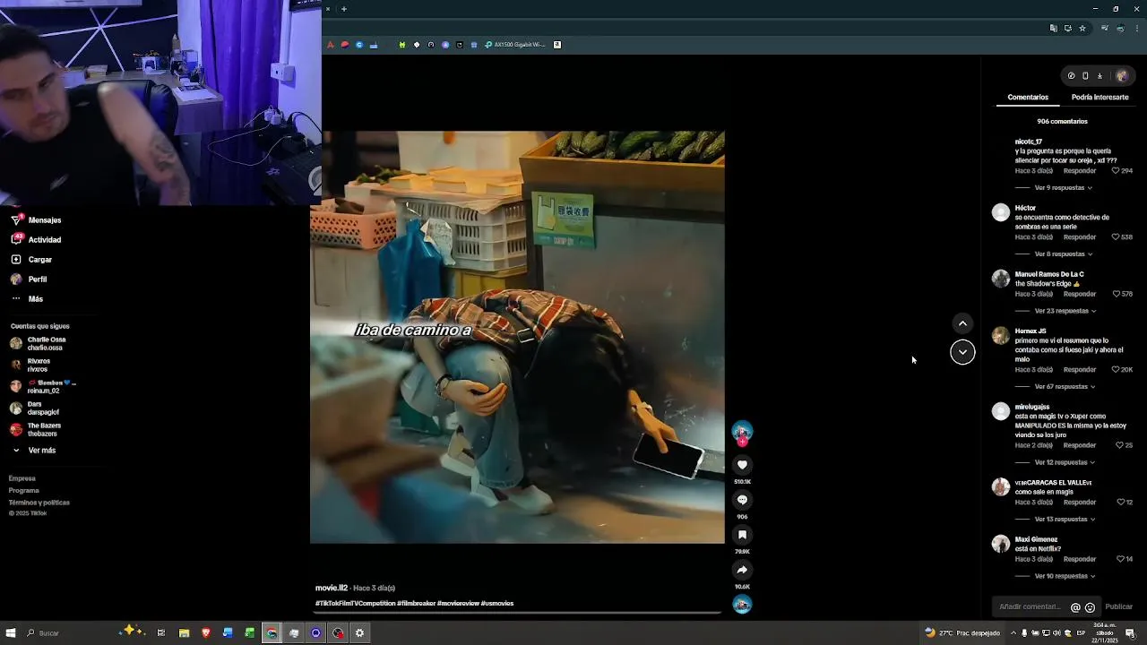Image resolution: width=1147 pixels, height=645 pixels.
Task: Reply to Maxi Gimenez via Responder
Action: (1079, 559)
